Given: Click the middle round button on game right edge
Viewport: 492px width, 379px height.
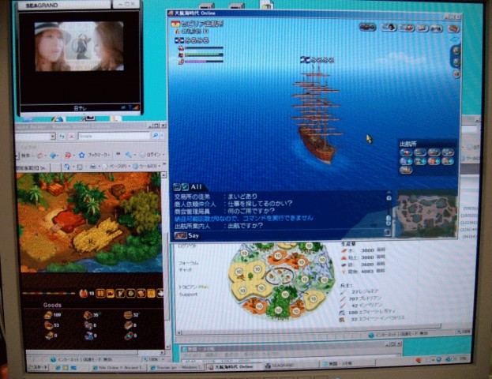Looking at the screenshot, I should 456,62.
